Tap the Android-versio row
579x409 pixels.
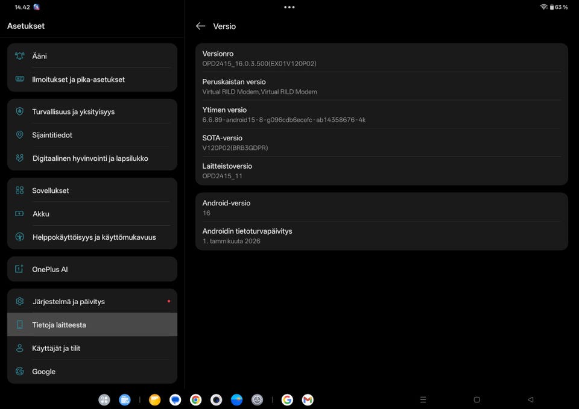pyautogui.click(x=381, y=208)
